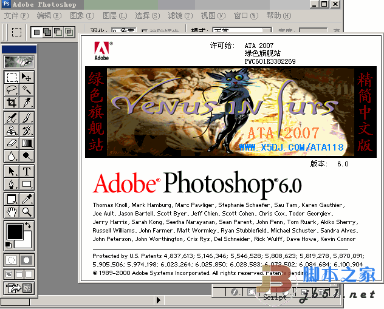384x309 pixels.
Task: Open the 文件(F) menu
Action: [16, 16]
